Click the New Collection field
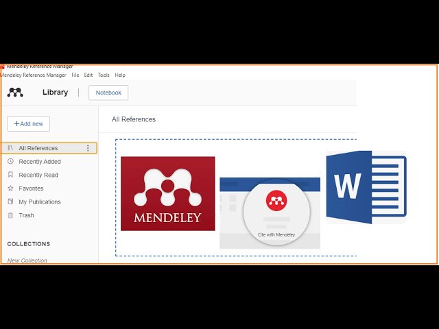This screenshot has width=439, height=329. 27,260
